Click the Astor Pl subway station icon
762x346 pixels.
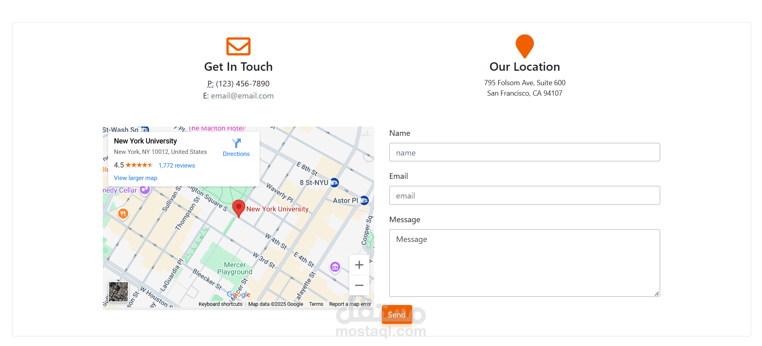[x=364, y=200]
